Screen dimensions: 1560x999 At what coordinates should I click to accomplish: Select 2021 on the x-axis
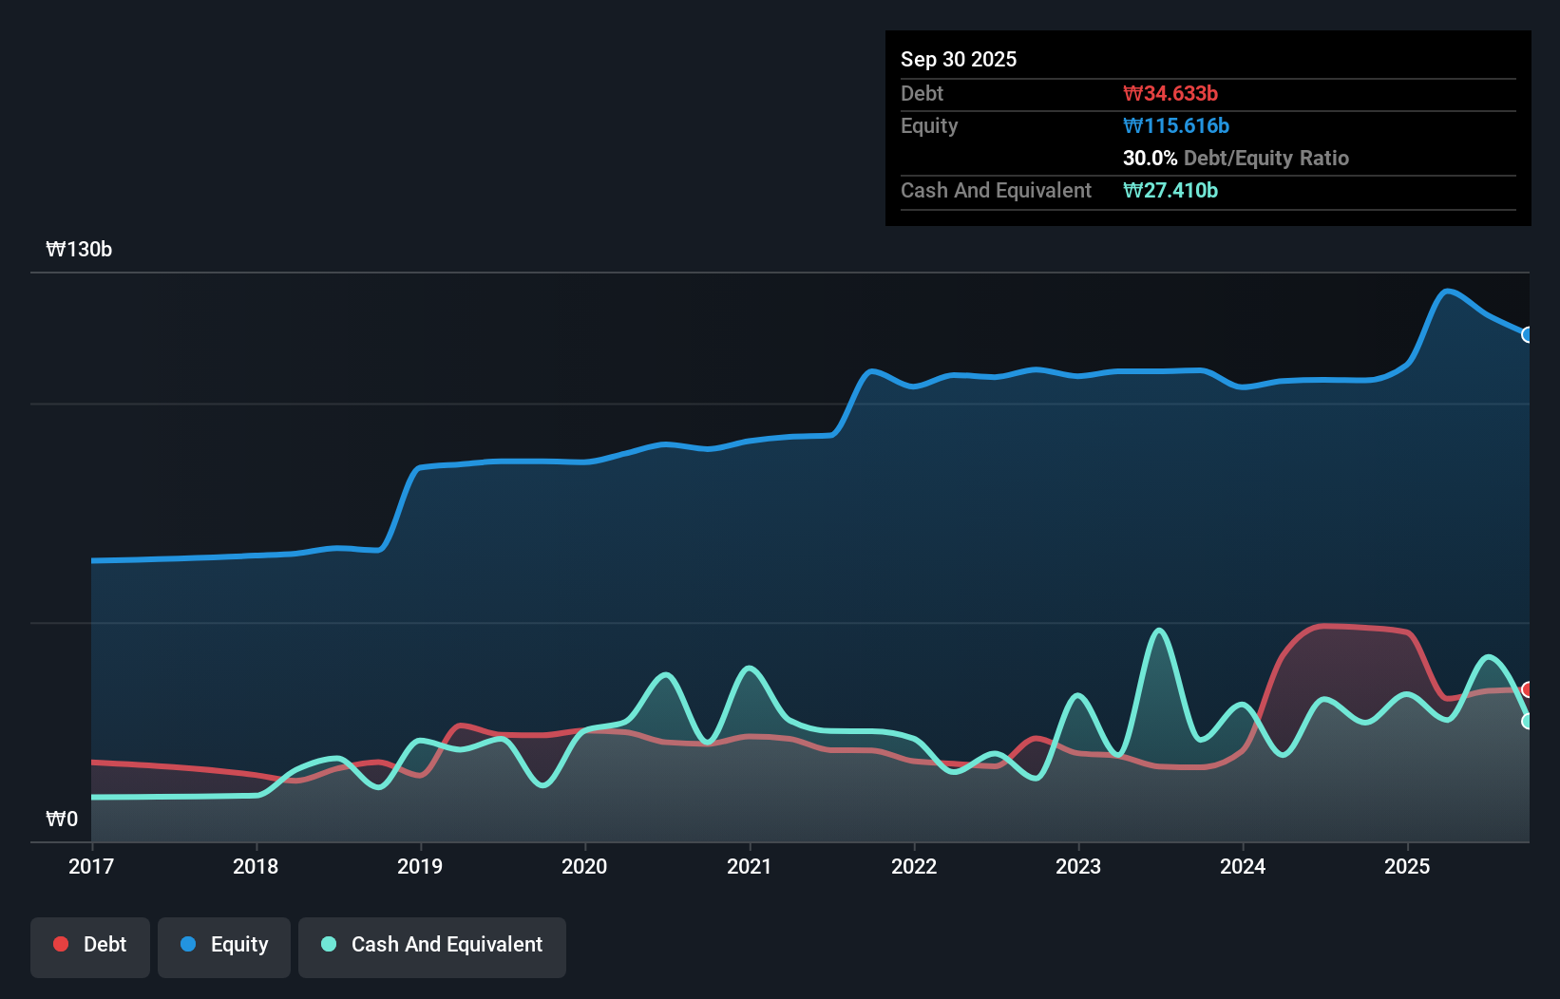[x=750, y=866]
